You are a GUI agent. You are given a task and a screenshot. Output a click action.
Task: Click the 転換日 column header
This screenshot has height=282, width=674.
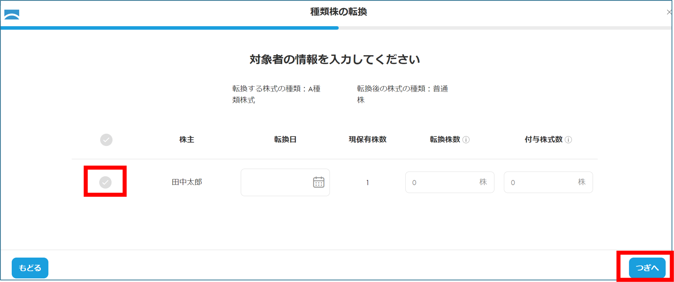tap(285, 140)
